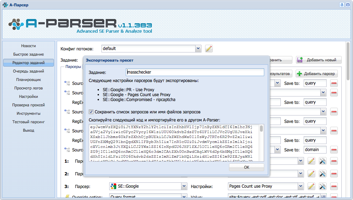This screenshot has height=200, width=353.
Task: Open the Конфиг потоков default dropdown
Action: (x=198, y=49)
